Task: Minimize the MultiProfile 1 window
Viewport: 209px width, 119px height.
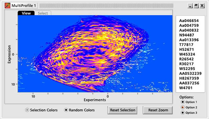Action: coord(190,6)
